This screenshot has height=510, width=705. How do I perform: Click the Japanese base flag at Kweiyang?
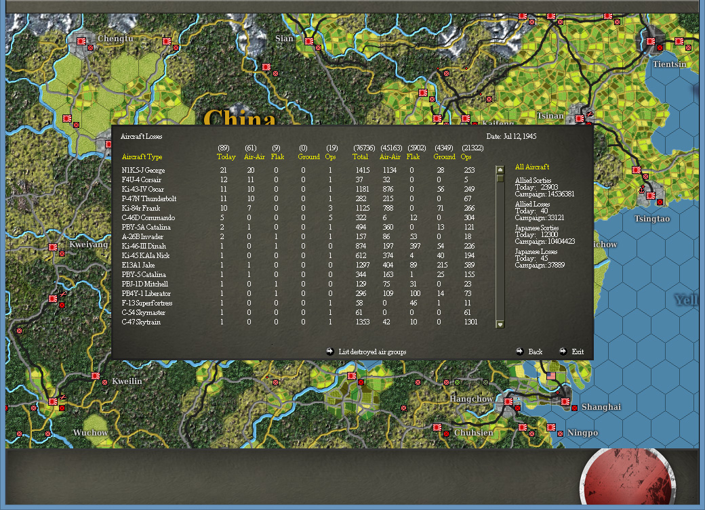click(x=53, y=247)
